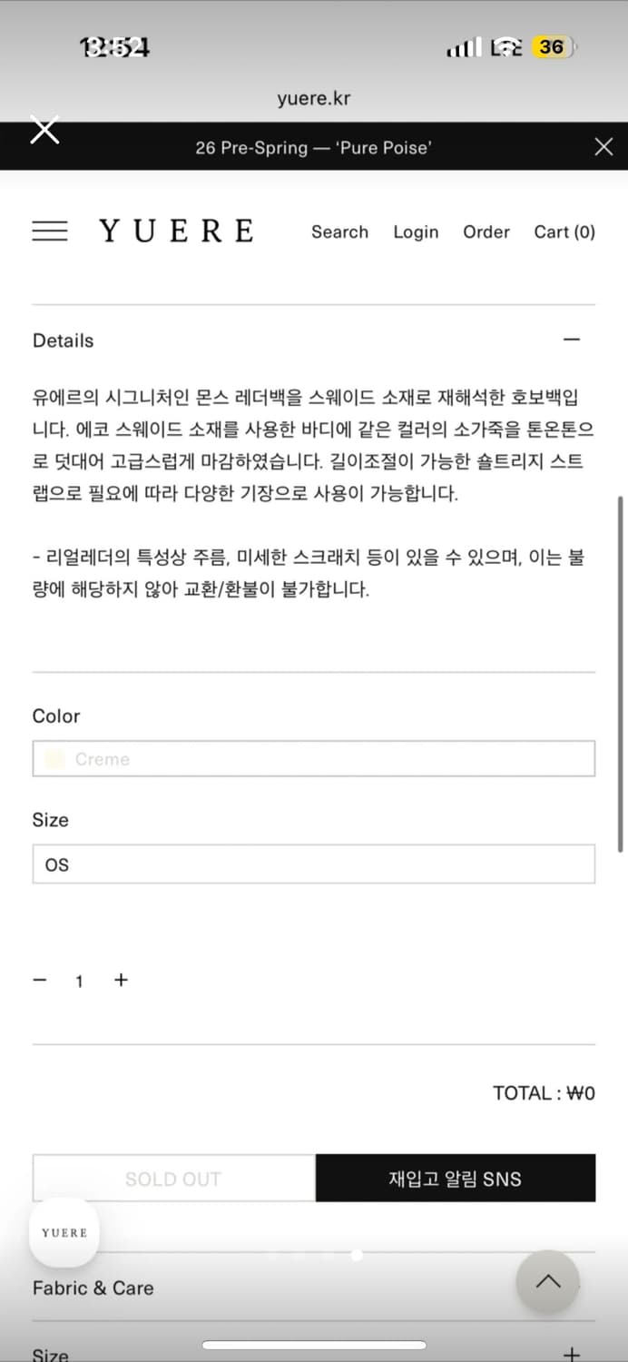Collapse the Details section
The height and width of the screenshot is (1362, 628).
(x=572, y=338)
